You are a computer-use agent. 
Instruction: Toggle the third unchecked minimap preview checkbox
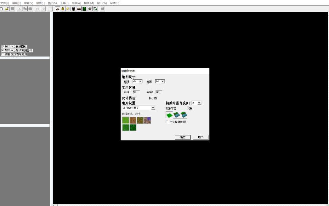[x=3, y=54]
